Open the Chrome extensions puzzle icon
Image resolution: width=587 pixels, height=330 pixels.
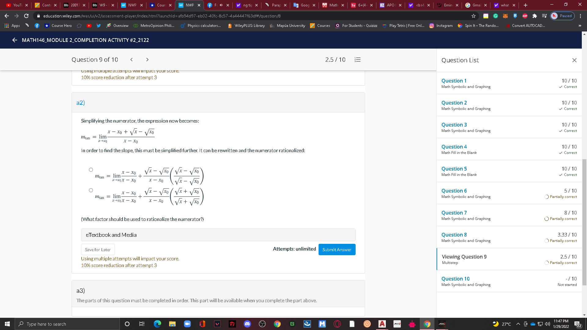tap(534, 16)
